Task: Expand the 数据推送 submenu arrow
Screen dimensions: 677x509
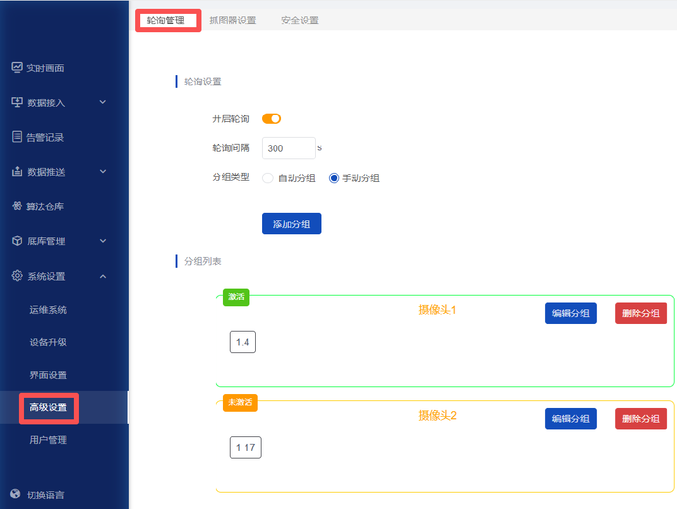Action: tap(103, 172)
